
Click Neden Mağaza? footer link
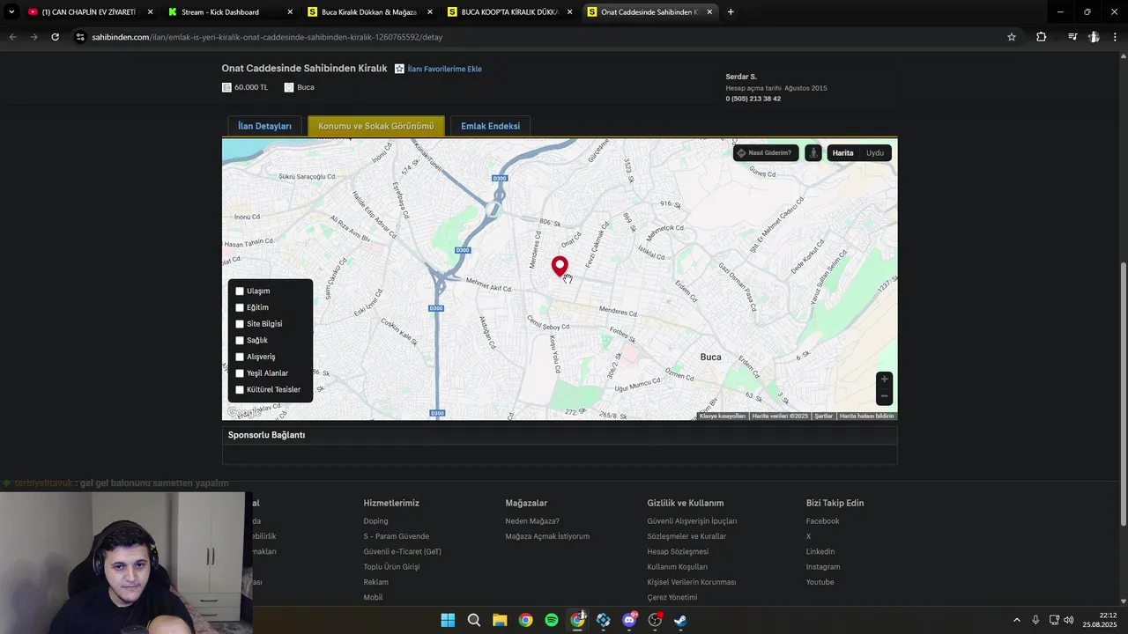coord(532,521)
